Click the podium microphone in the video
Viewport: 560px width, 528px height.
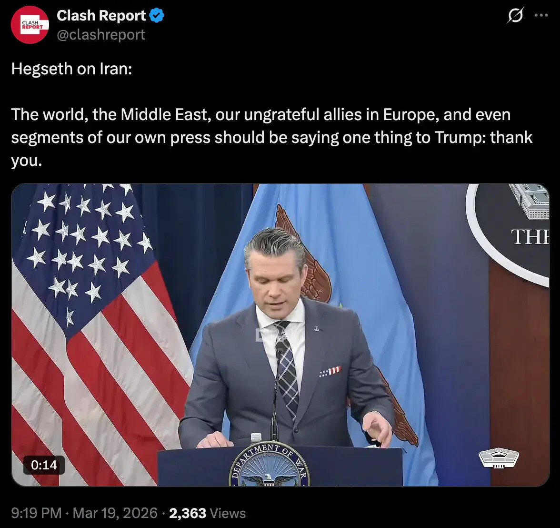(275, 393)
